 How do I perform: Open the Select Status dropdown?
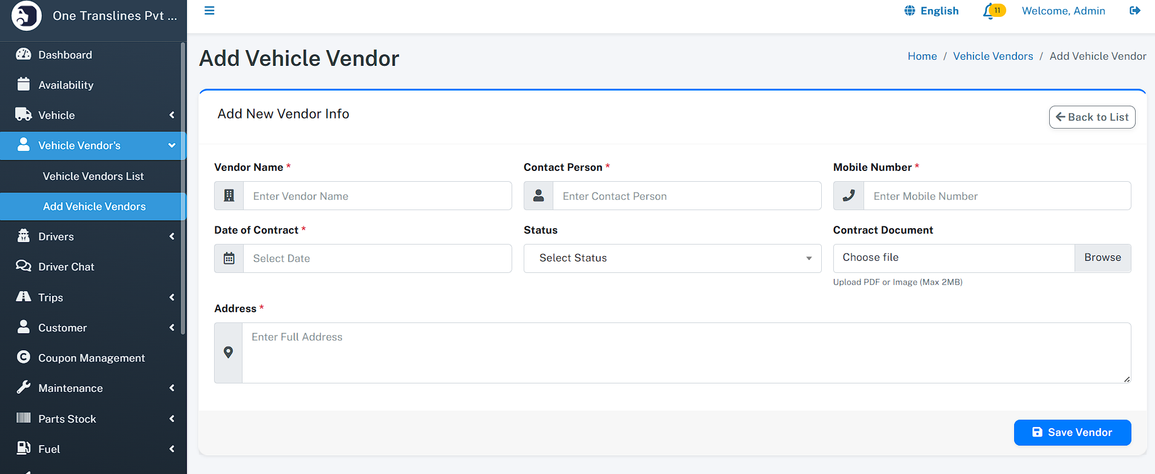pyautogui.click(x=672, y=258)
